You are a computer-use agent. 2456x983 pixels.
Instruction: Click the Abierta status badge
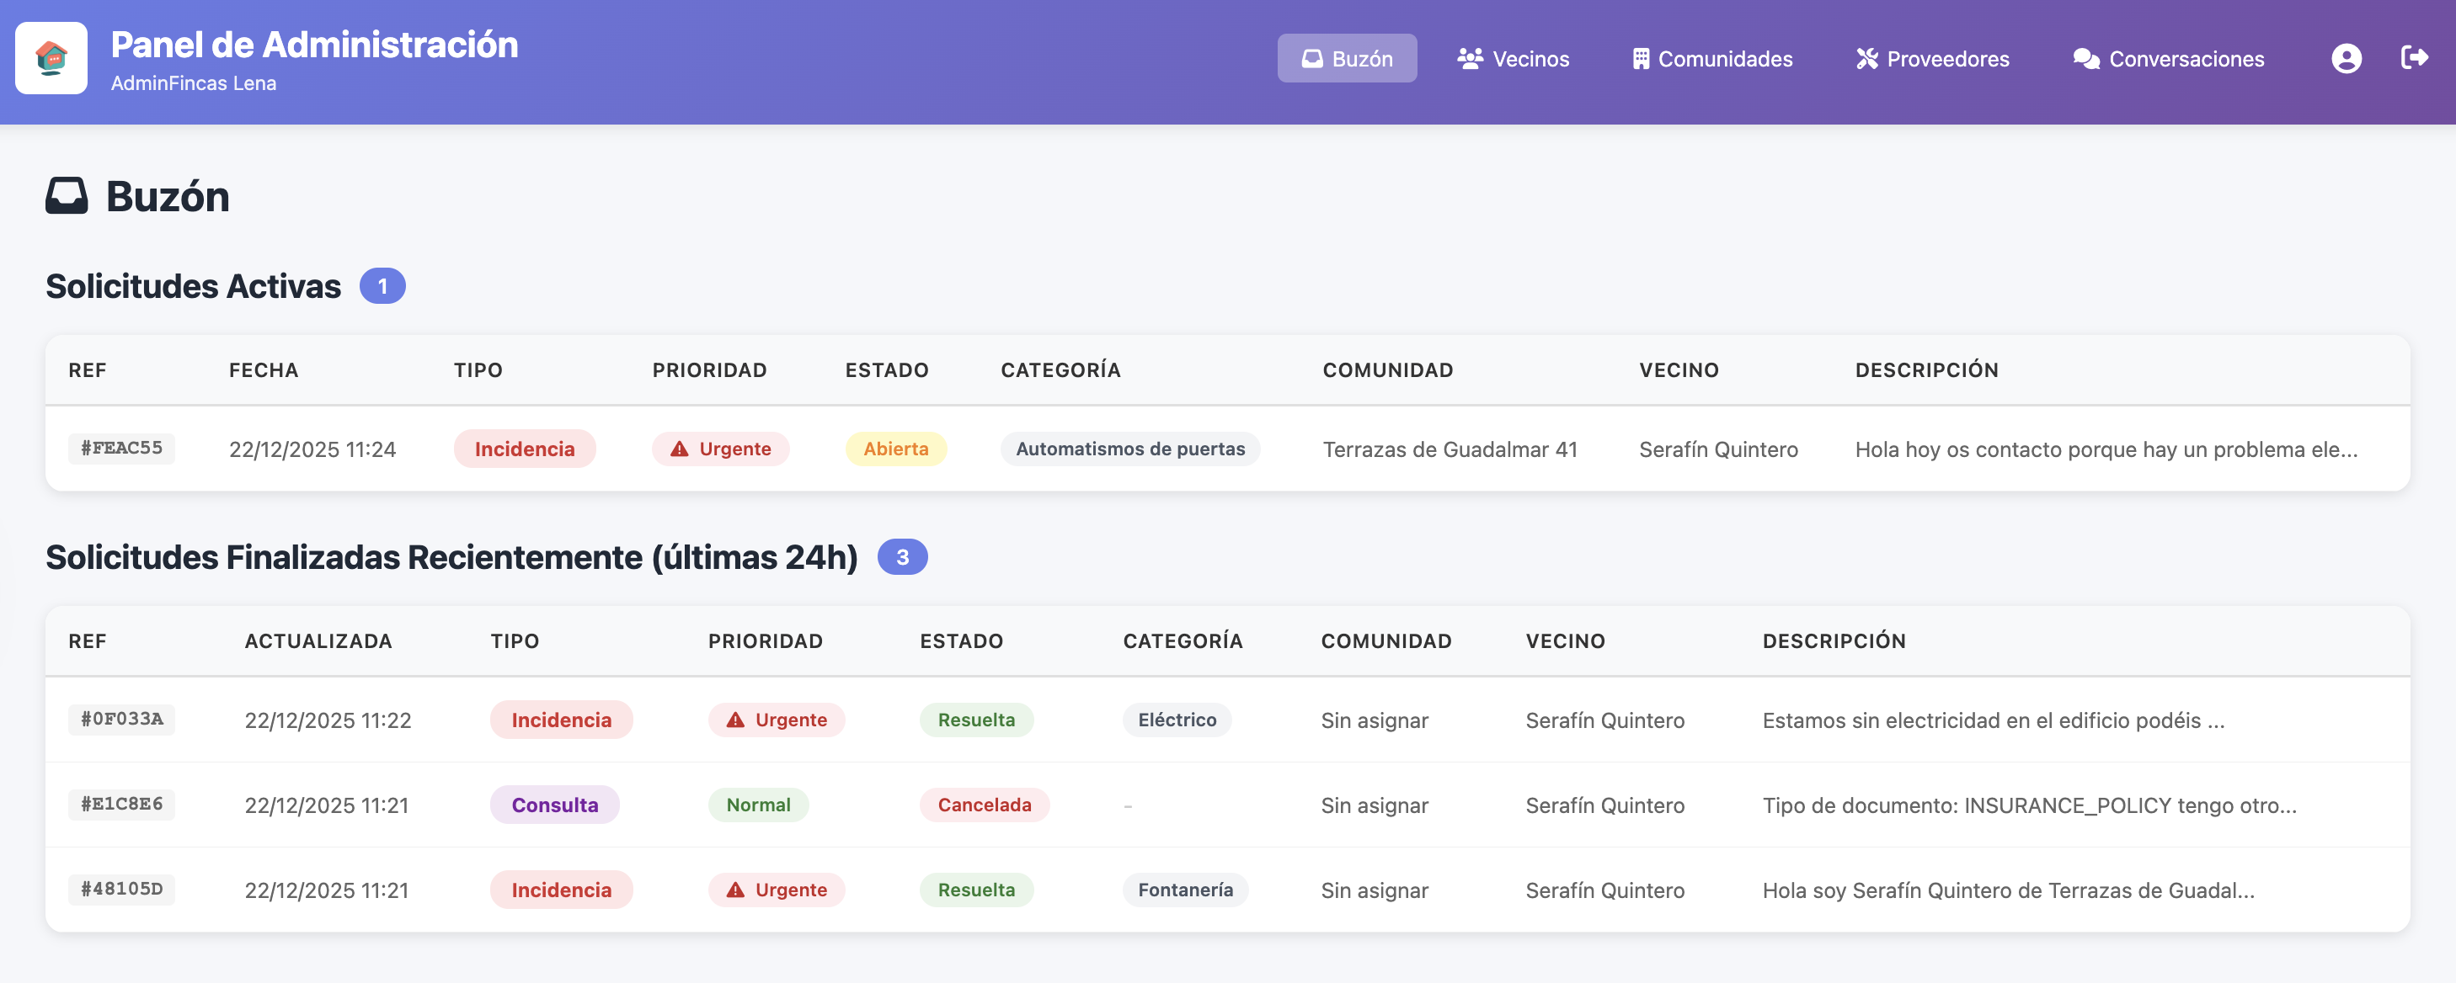pos(895,449)
